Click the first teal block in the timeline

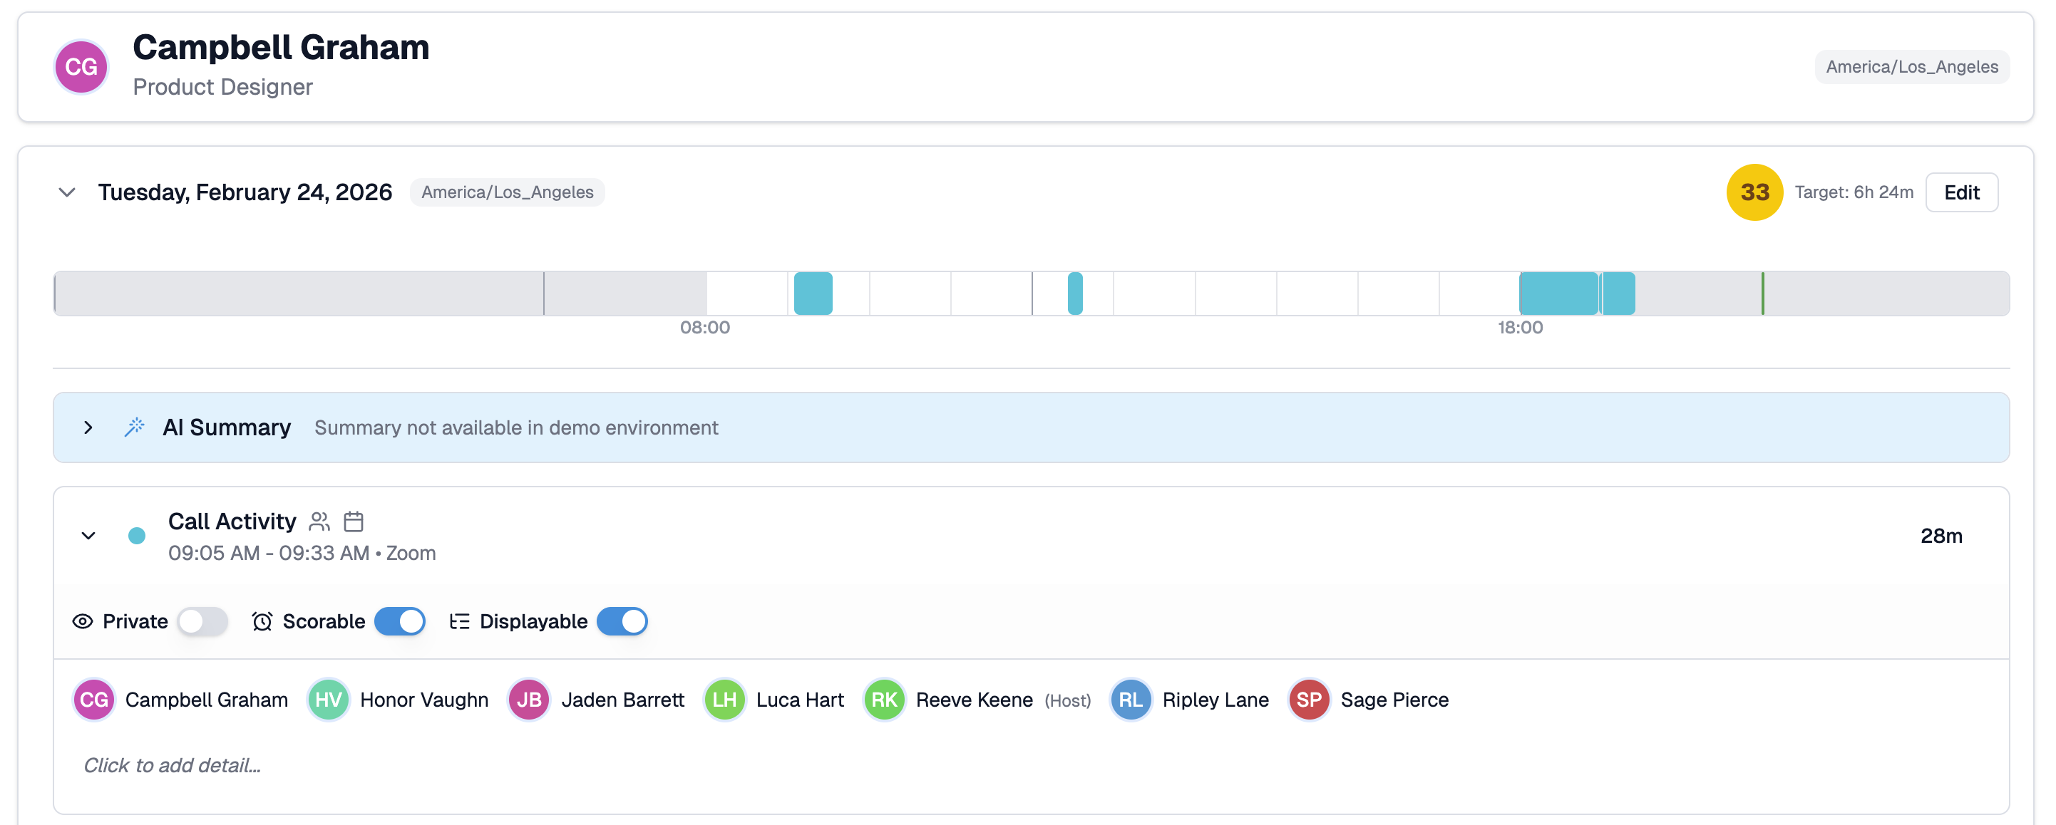click(x=813, y=294)
